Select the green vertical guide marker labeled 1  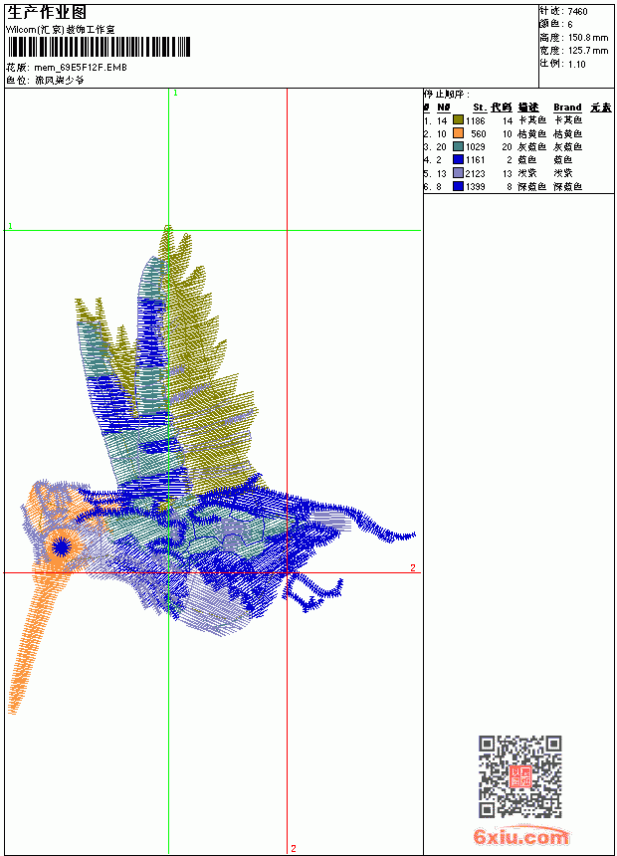pyautogui.click(x=175, y=94)
